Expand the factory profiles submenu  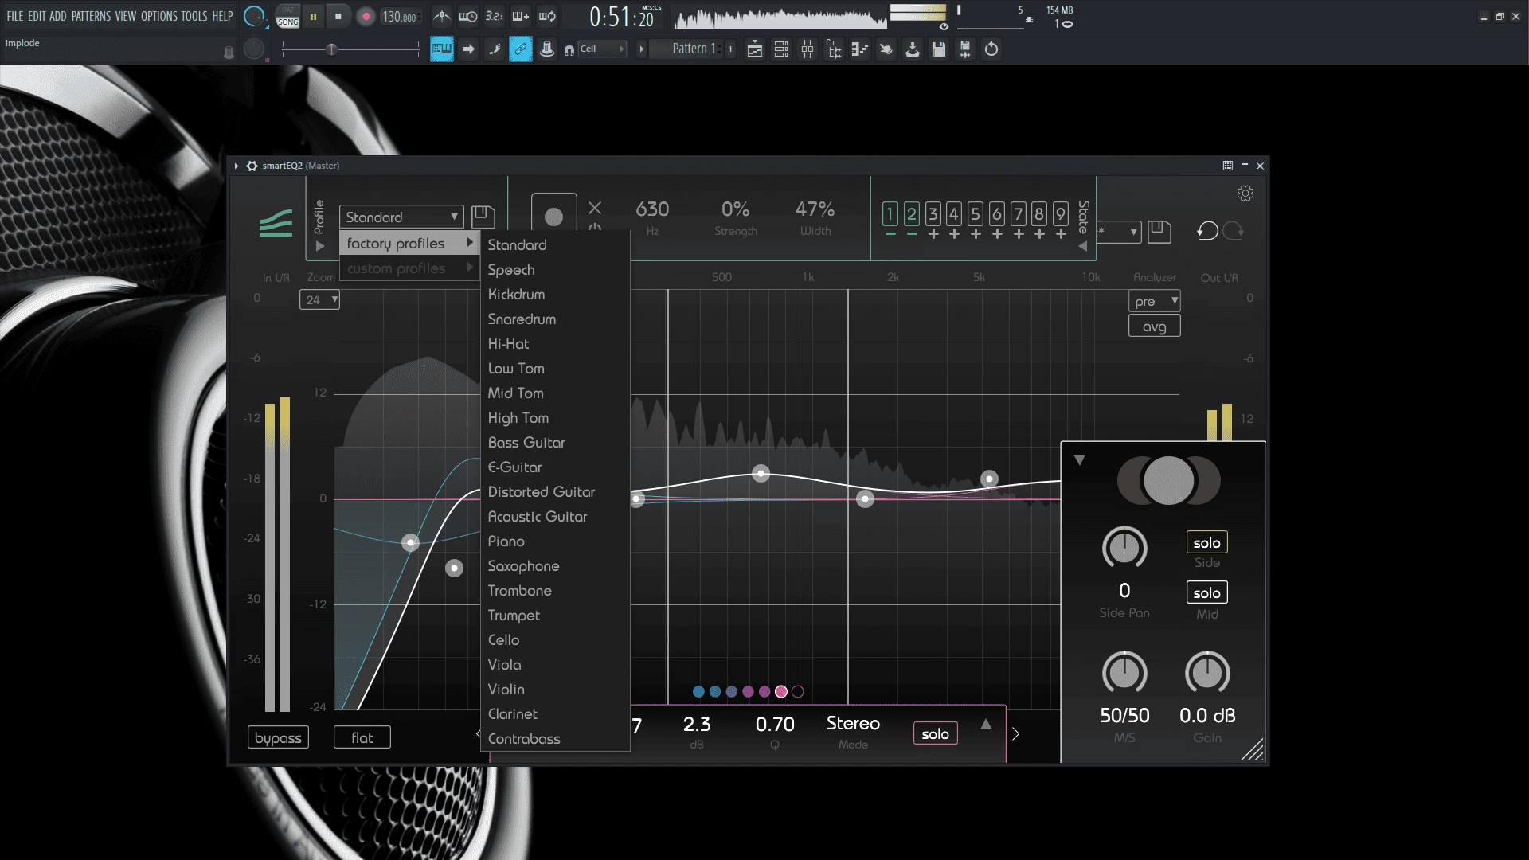[409, 244]
